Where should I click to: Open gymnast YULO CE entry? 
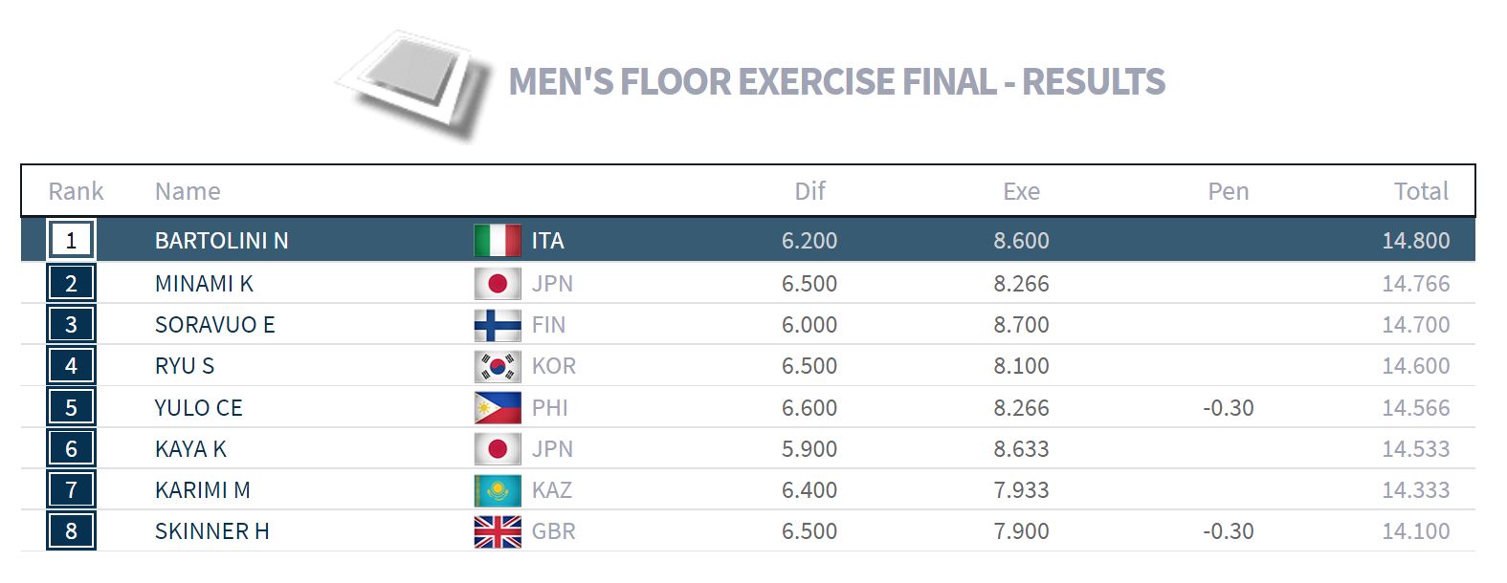199,408
